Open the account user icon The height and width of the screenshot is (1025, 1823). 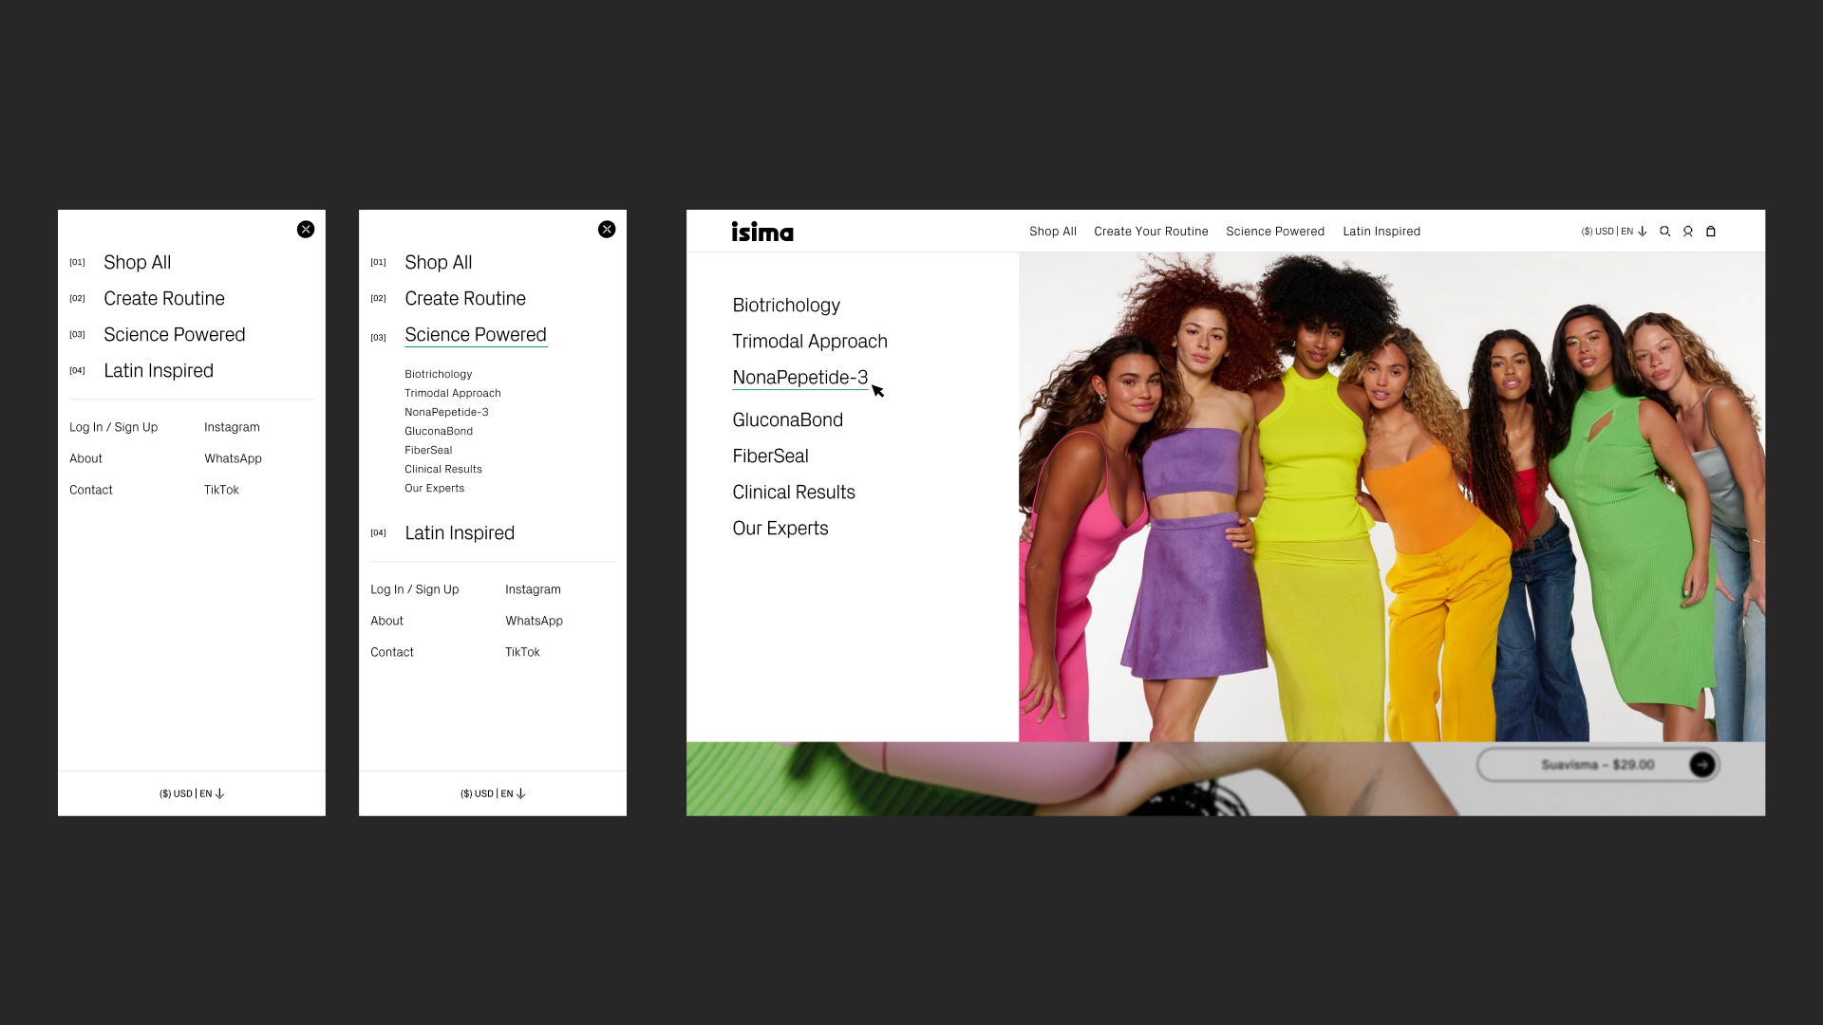click(1687, 232)
